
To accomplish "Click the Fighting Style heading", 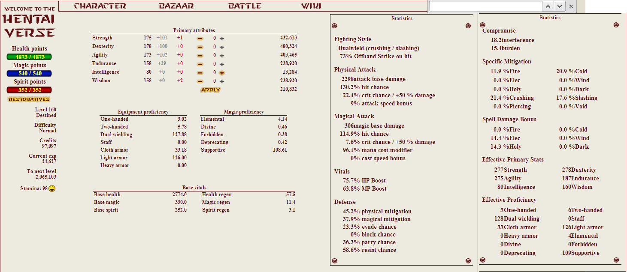I will coord(353,39).
